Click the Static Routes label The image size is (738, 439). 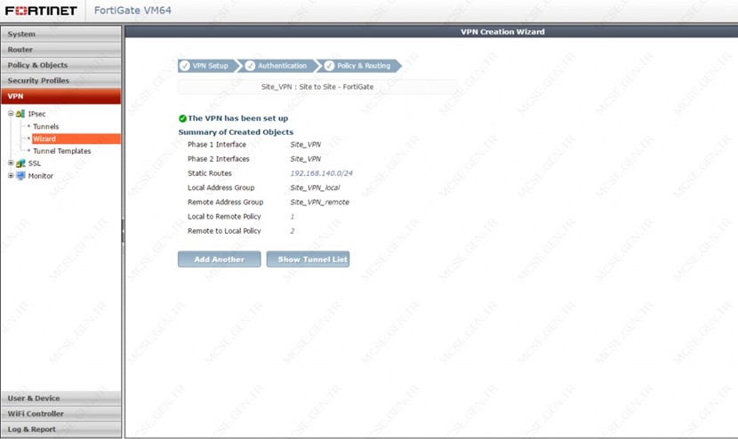pos(210,173)
